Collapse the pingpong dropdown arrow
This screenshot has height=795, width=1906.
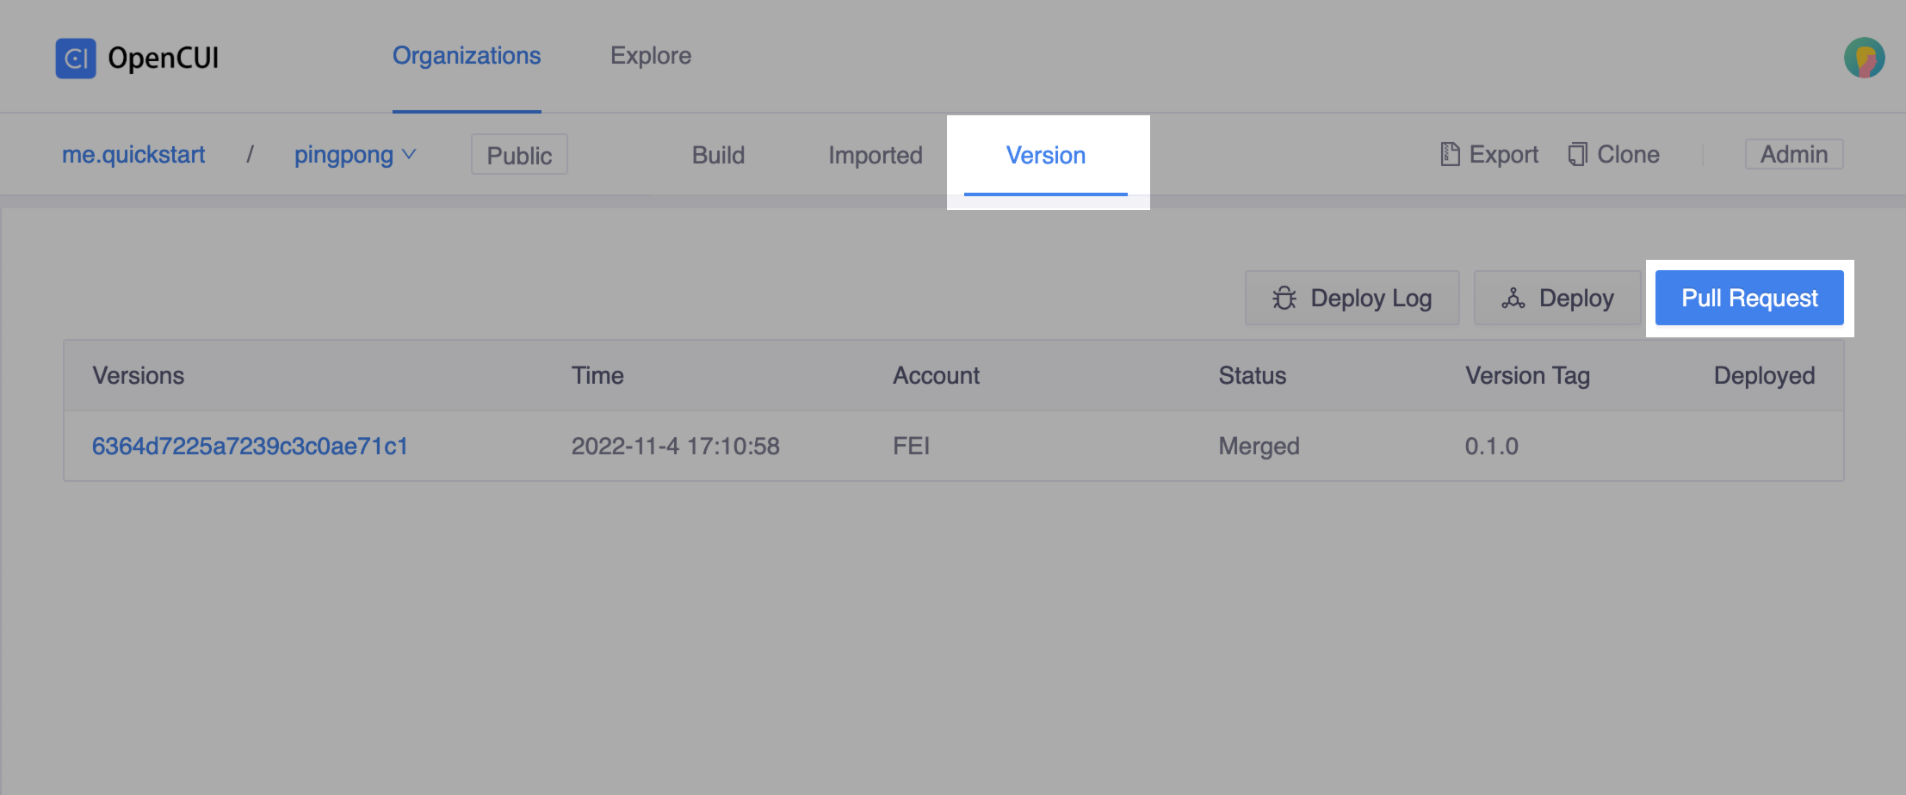[409, 155]
